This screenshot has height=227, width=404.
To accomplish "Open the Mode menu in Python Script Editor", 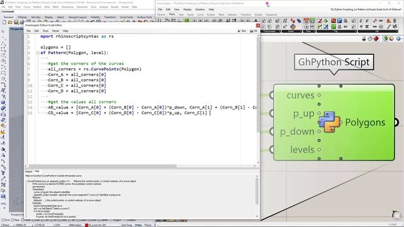I will pos(56,31).
